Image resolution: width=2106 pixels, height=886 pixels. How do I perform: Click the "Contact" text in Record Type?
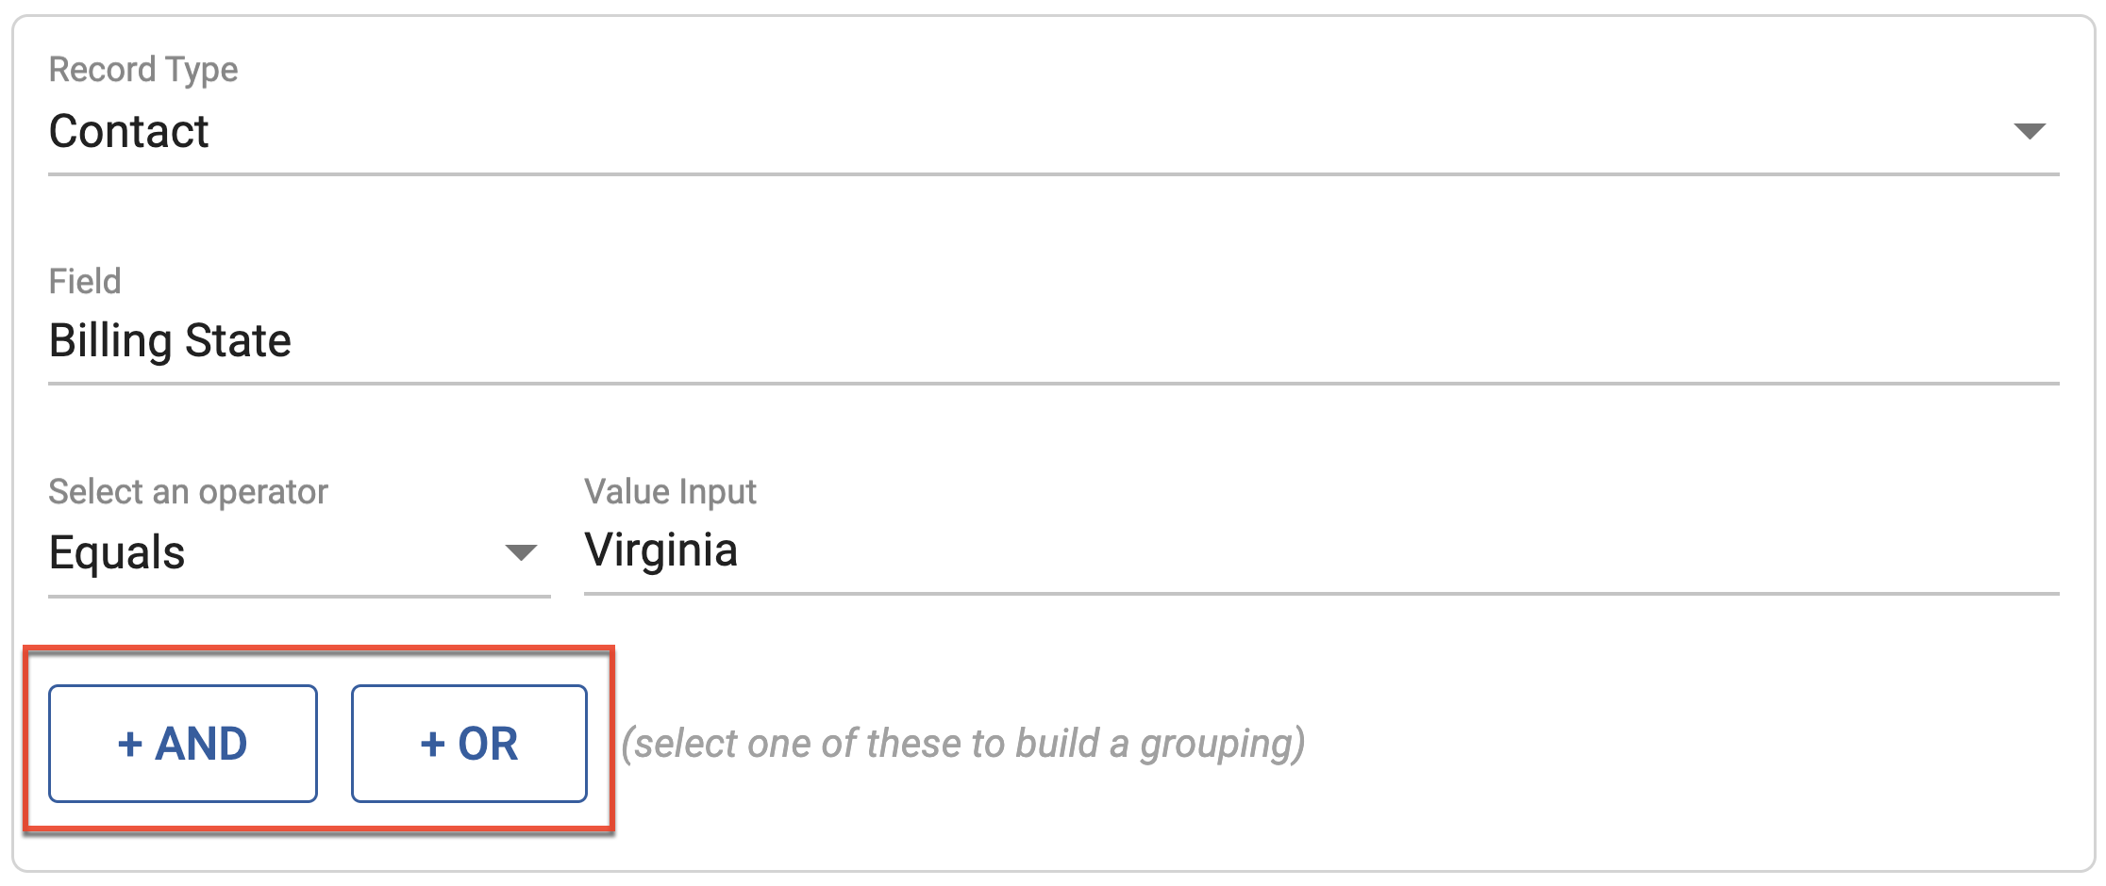pos(129,131)
